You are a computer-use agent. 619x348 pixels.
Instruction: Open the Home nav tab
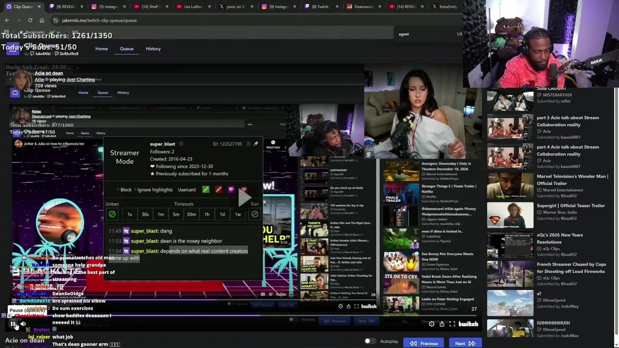(102, 49)
